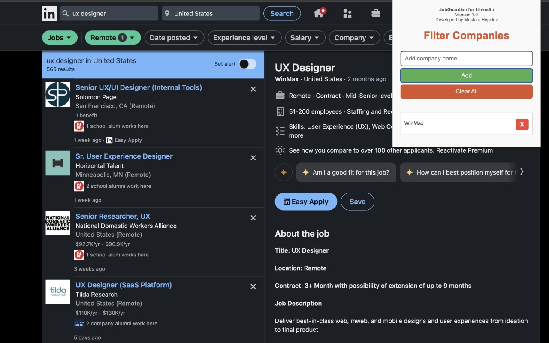
Task: Open Tilda Research company logo
Action: click(58, 292)
